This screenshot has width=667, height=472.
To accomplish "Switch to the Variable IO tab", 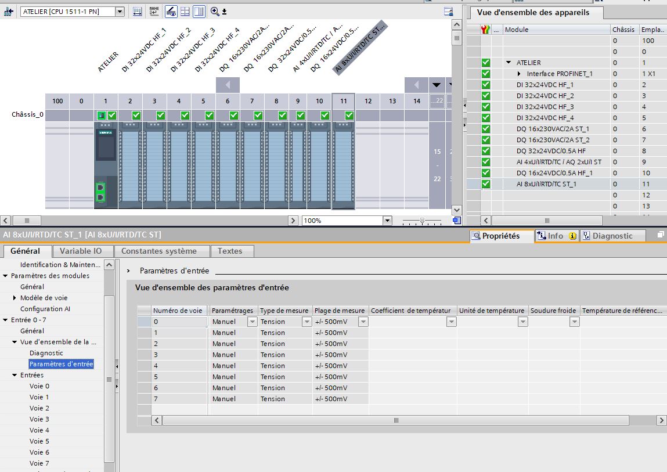I will 81,251.
